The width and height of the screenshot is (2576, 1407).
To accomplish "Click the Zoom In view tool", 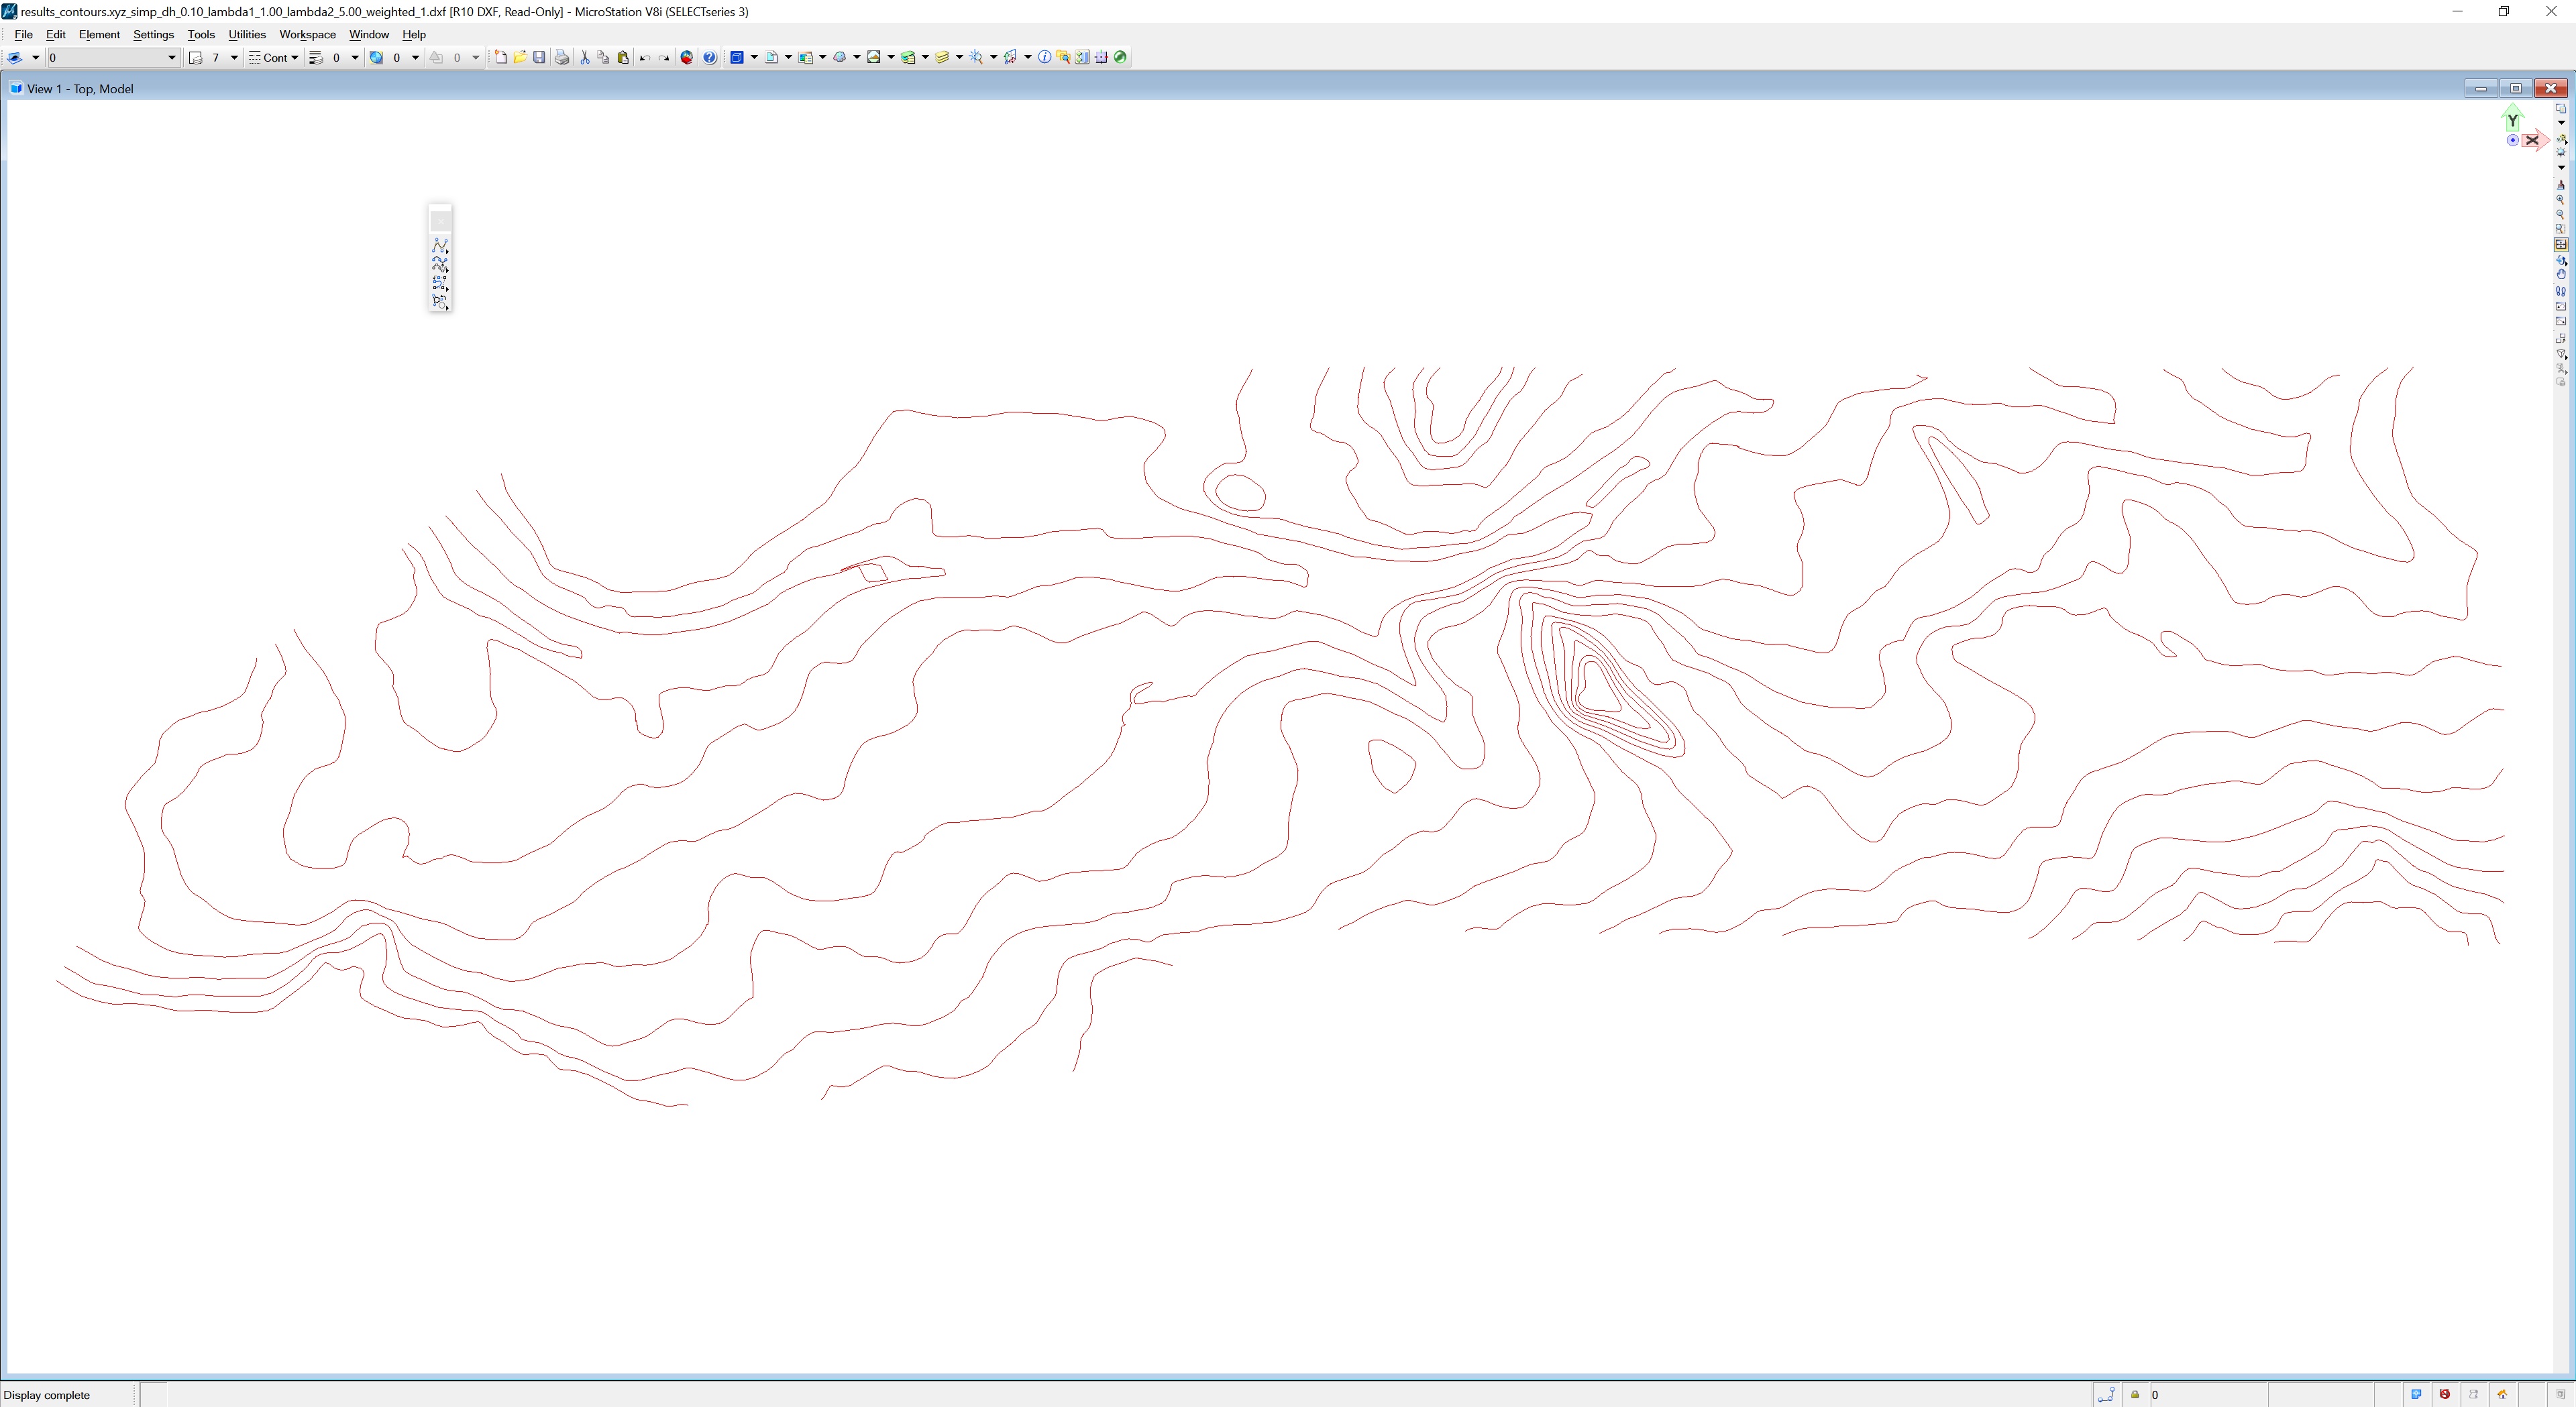I will (2560, 199).
